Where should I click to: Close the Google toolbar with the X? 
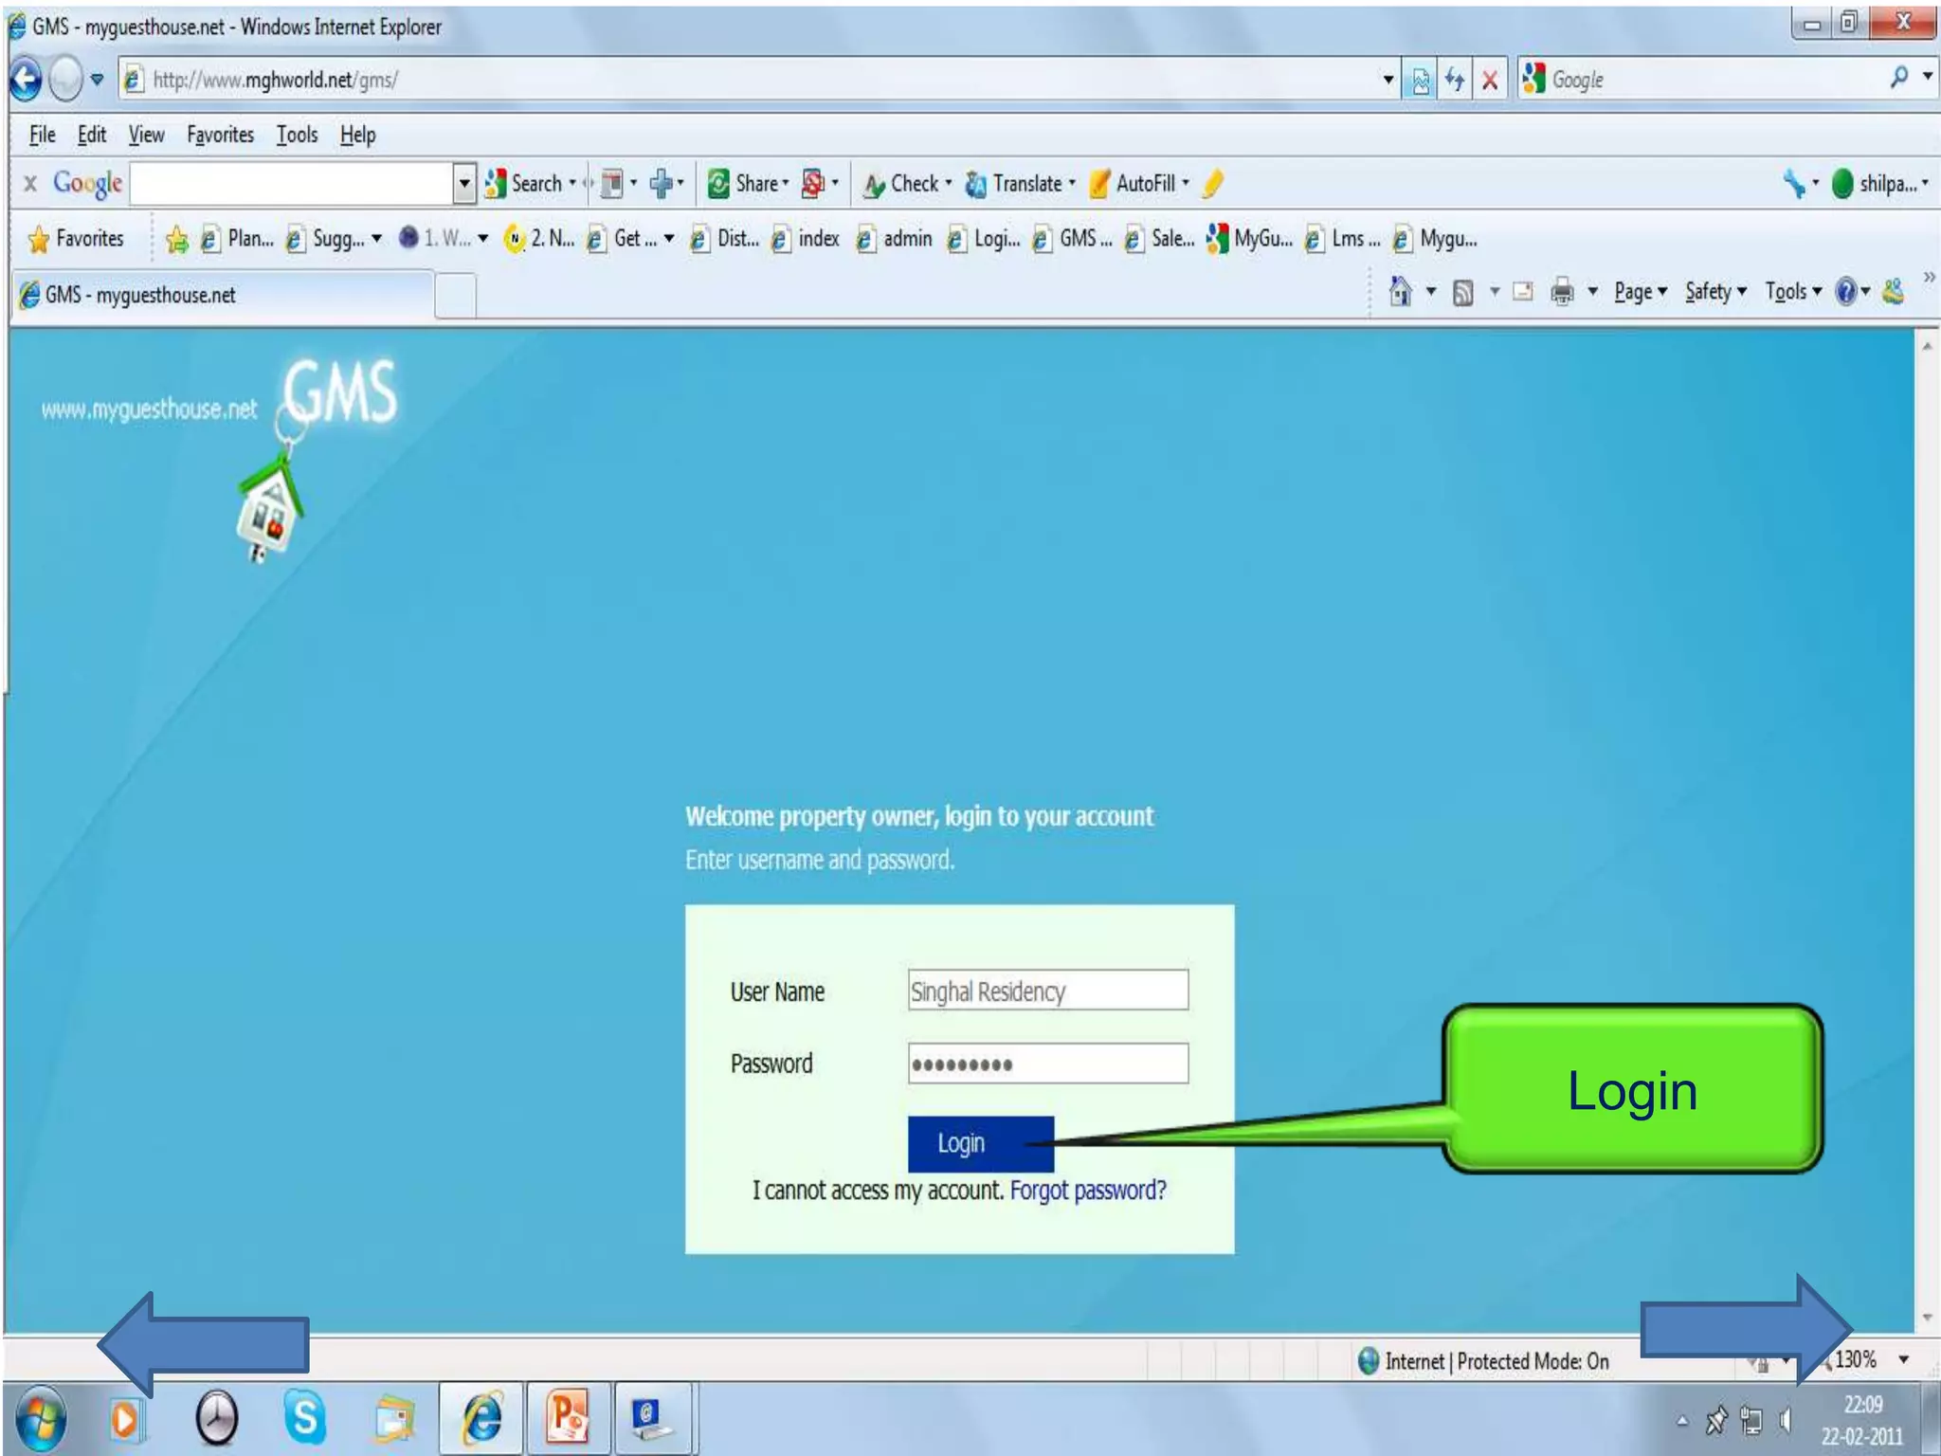coord(30,184)
